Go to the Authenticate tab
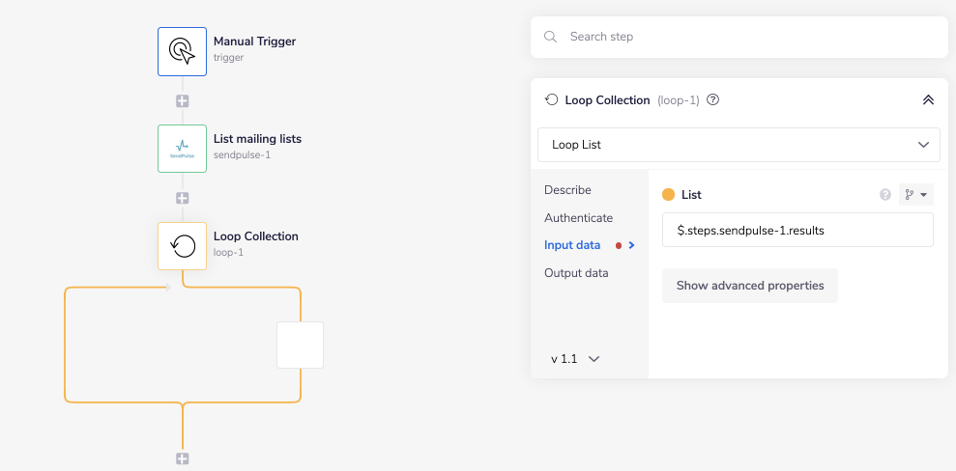This screenshot has height=471, width=956. (x=578, y=218)
